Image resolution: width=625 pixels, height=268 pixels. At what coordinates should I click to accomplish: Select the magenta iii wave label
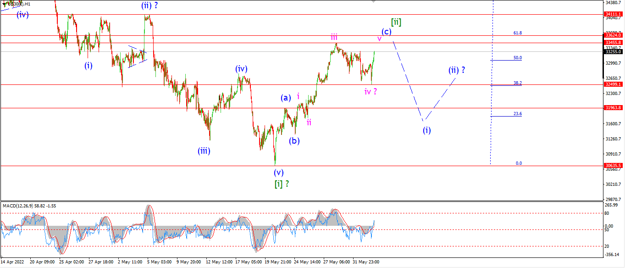335,37
